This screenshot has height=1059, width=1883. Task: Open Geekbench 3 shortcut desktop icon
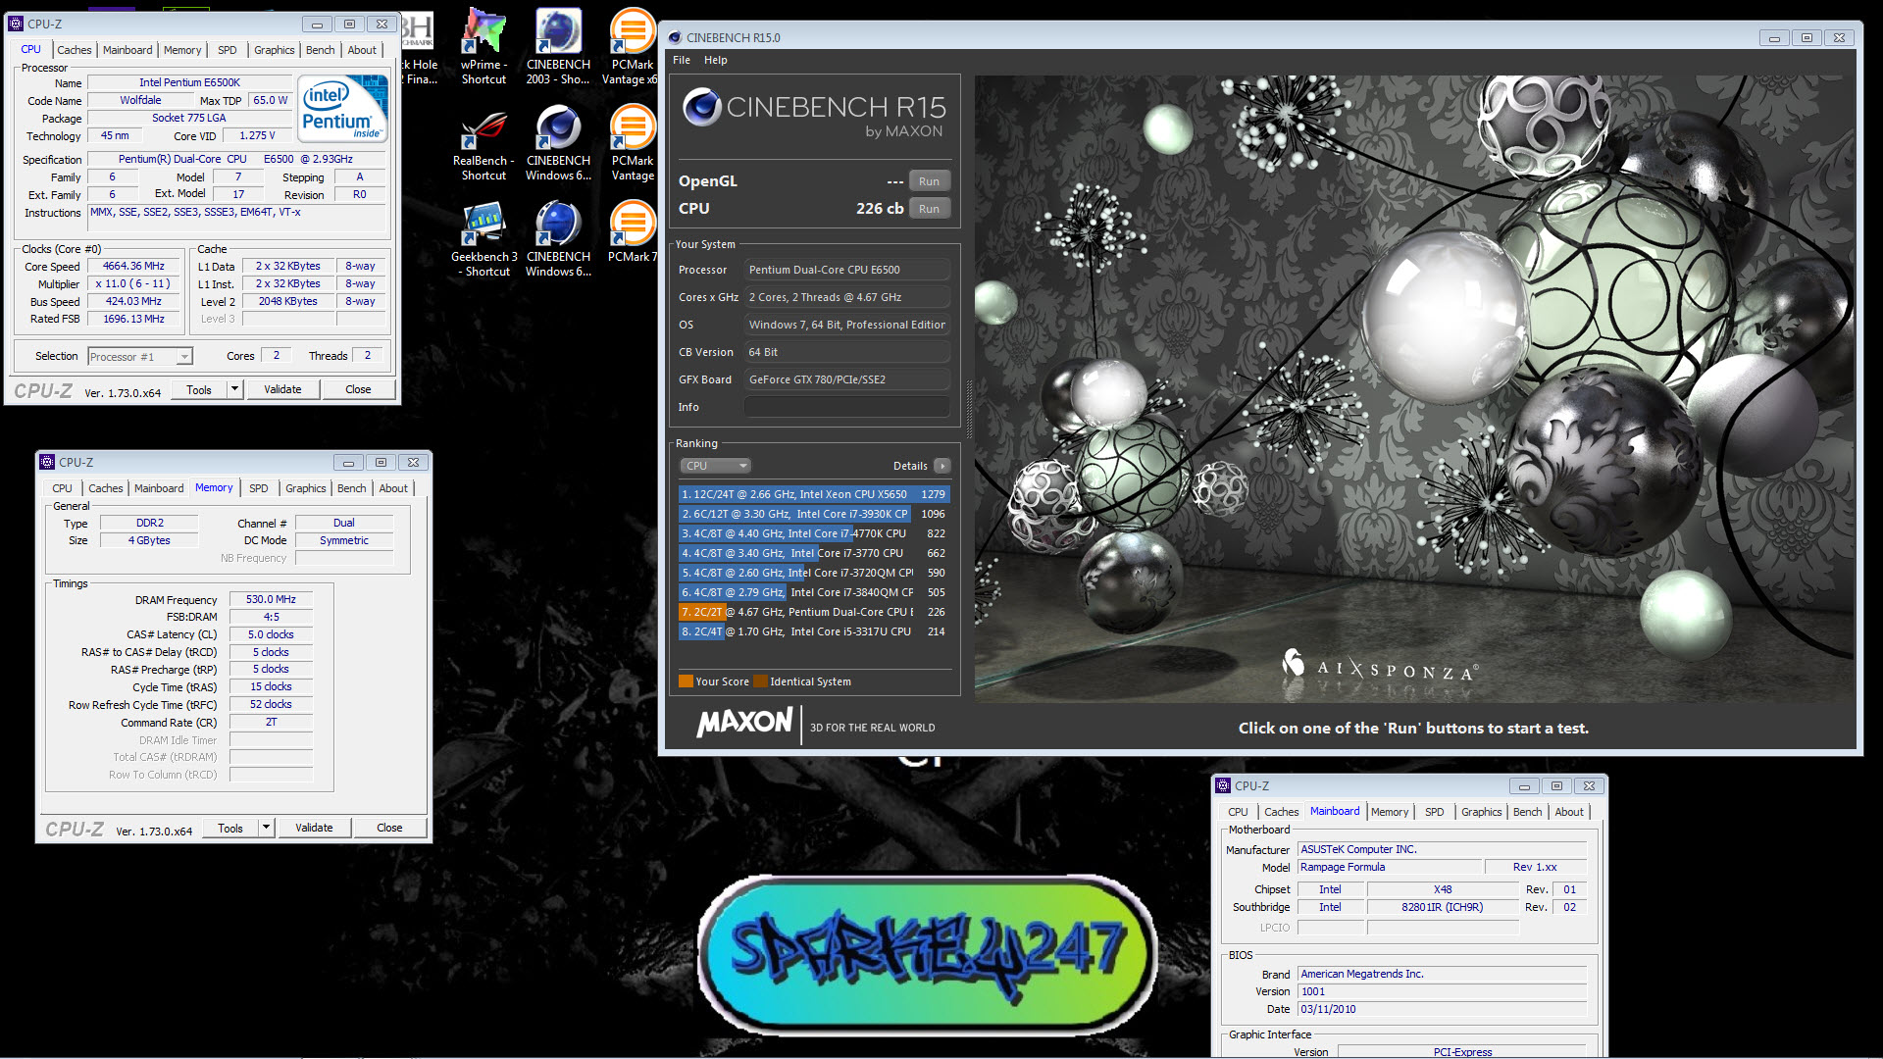484,240
